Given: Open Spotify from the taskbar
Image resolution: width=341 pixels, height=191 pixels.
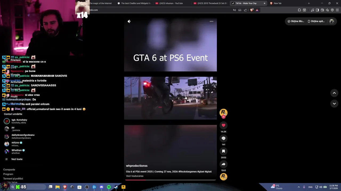Looking at the screenshot, I should click(x=109, y=187).
